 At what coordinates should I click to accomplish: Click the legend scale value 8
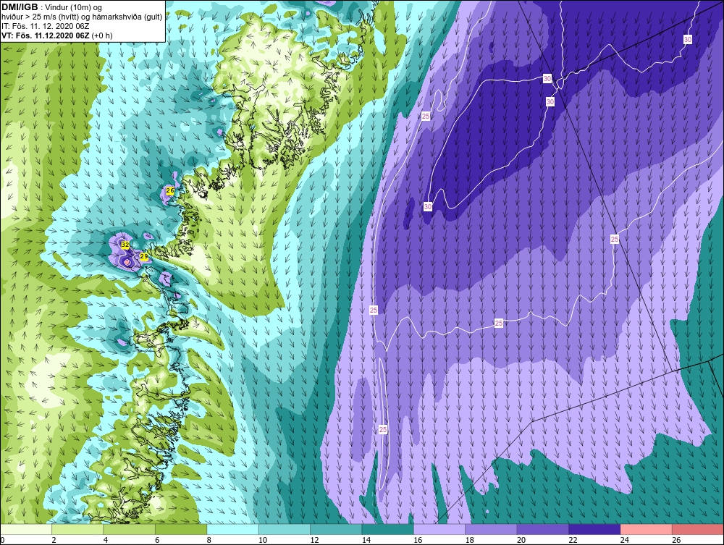coord(209,540)
